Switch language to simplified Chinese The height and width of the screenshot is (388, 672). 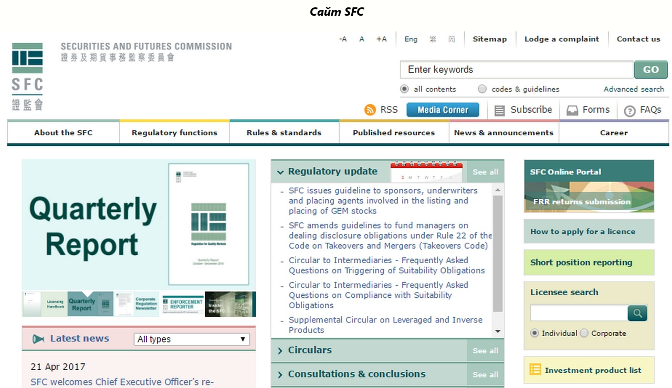click(451, 39)
